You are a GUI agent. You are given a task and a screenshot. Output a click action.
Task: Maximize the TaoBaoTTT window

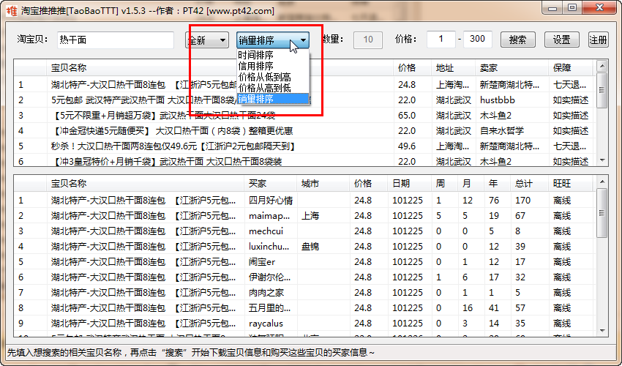click(572, 8)
